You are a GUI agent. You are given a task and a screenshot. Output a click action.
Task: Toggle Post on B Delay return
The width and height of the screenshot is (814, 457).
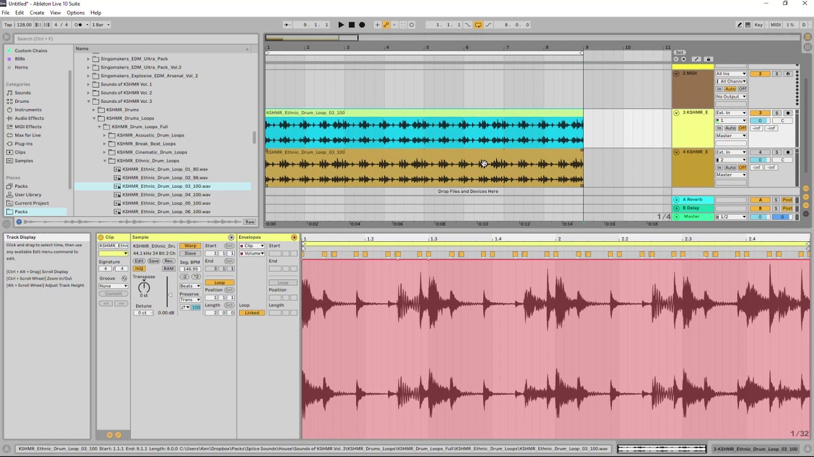pyautogui.click(x=787, y=208)
